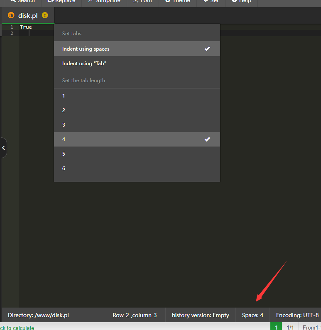Click line 1 containing True in editor
Screen dimensions: 321x330
coord(26,27)
